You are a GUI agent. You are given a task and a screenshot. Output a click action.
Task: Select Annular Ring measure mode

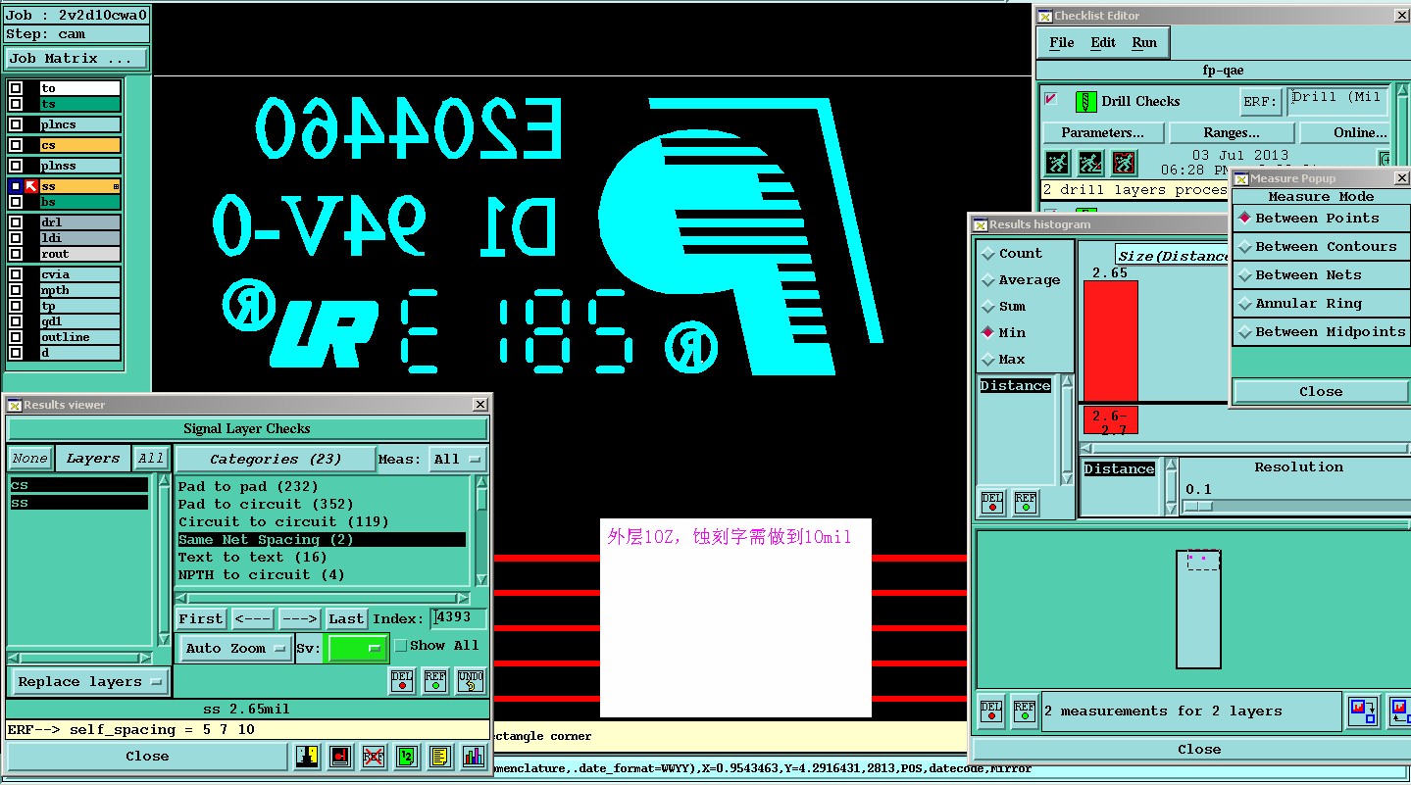point(1321,304)
